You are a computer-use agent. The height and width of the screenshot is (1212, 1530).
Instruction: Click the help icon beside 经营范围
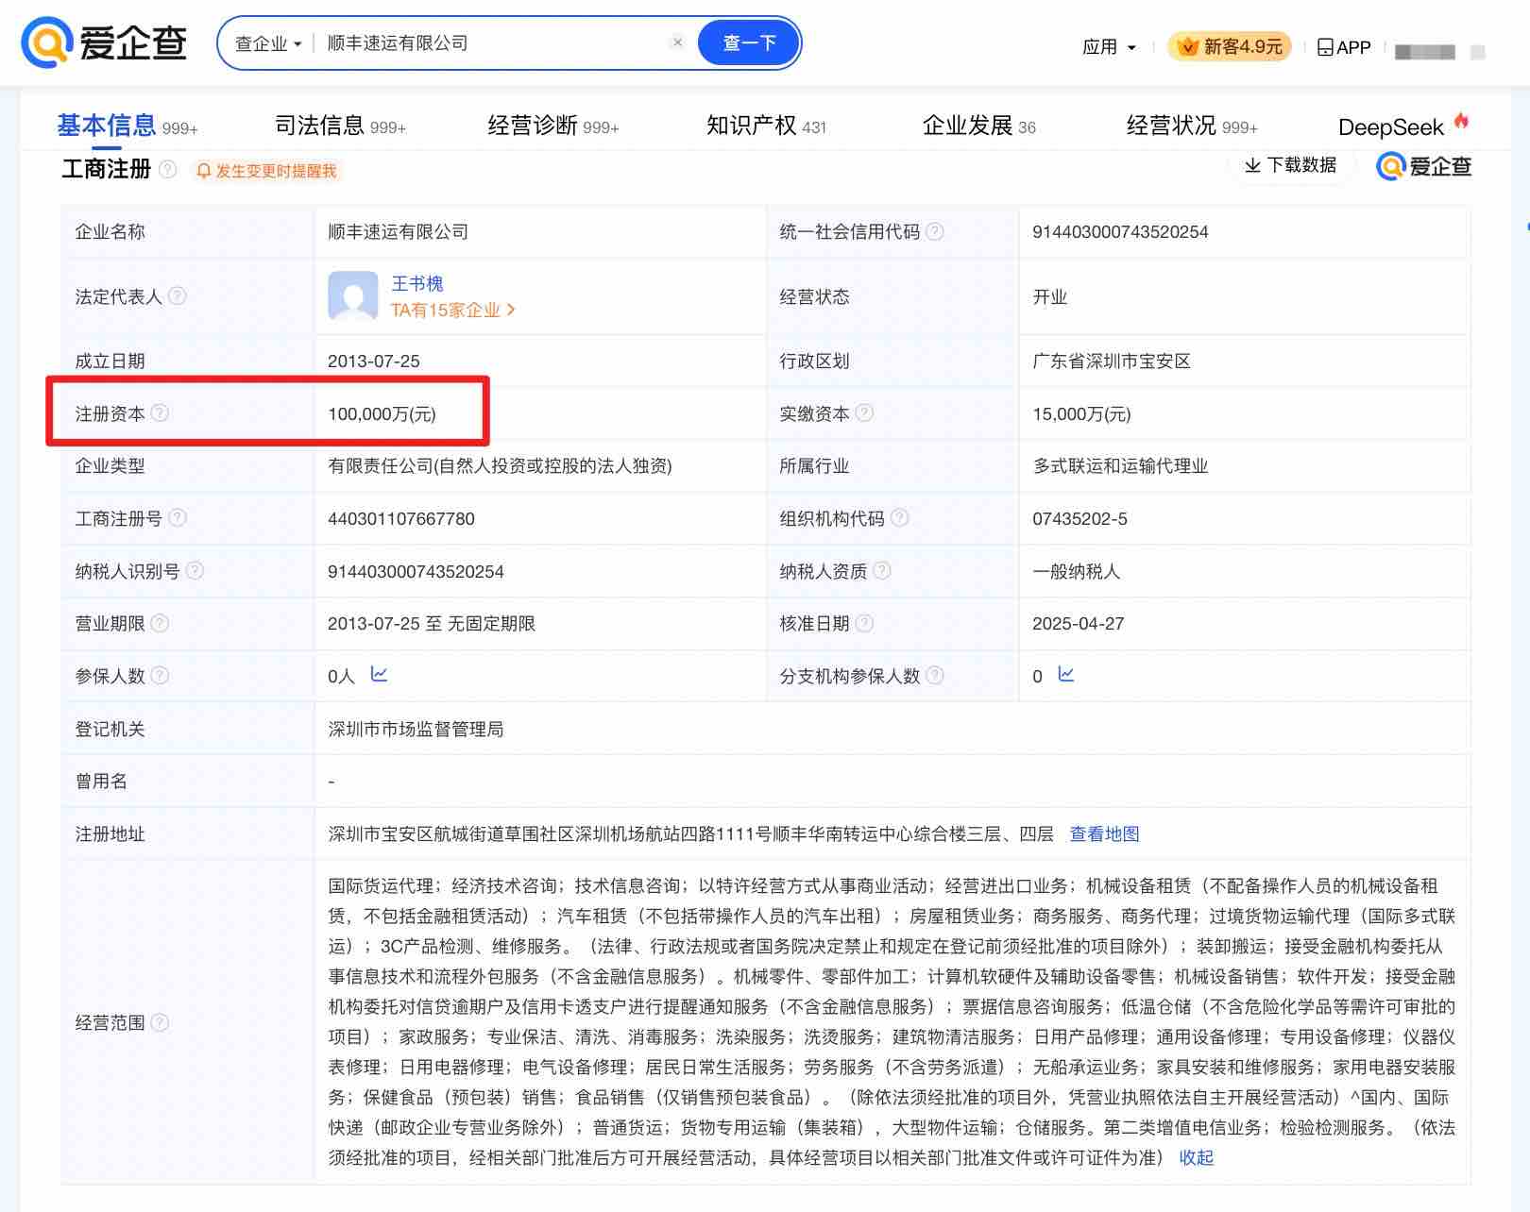(x=160, y=1021)
